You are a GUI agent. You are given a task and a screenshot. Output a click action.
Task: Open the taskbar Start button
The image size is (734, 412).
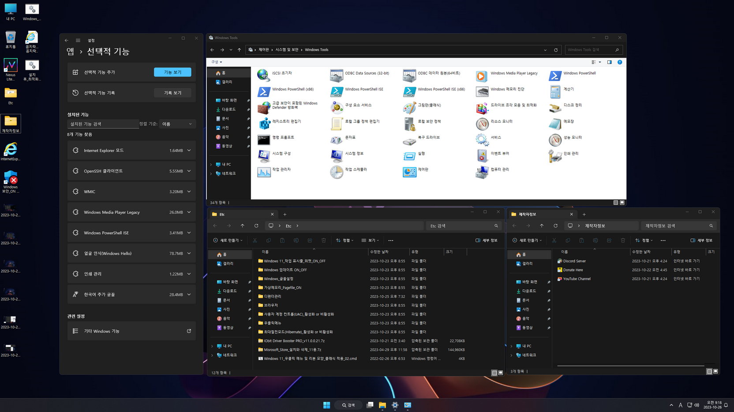(326, 405)
